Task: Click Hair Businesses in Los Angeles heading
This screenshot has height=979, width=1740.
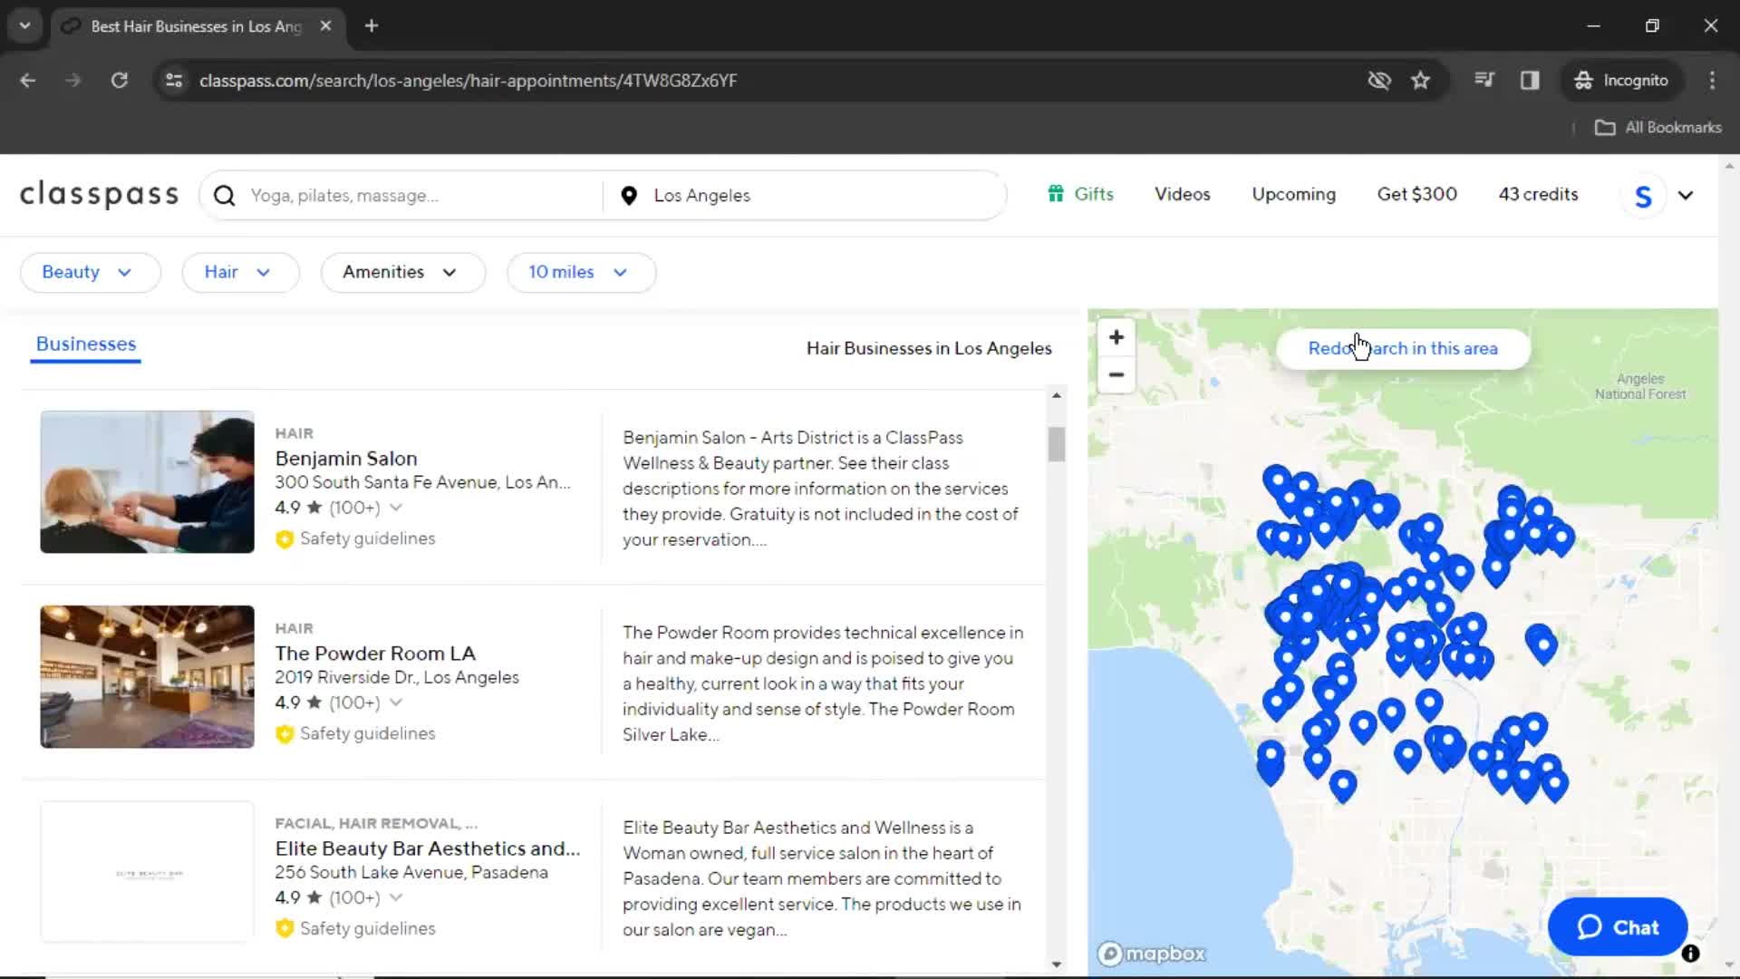Action: tap(929, 349)
